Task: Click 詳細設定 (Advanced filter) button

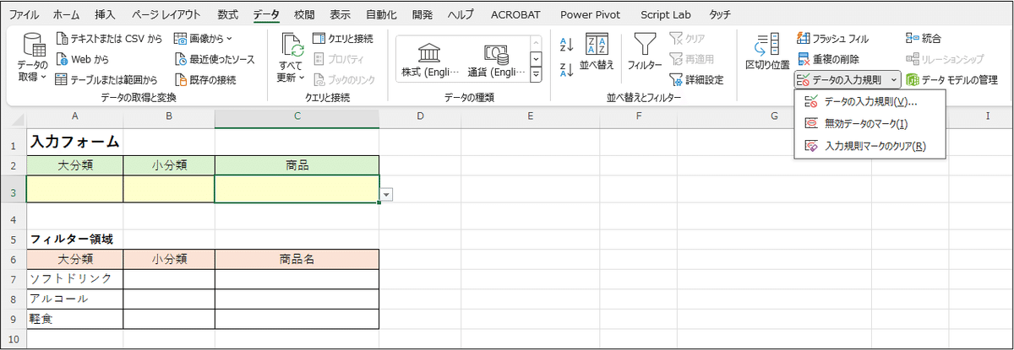Action: 697,80
